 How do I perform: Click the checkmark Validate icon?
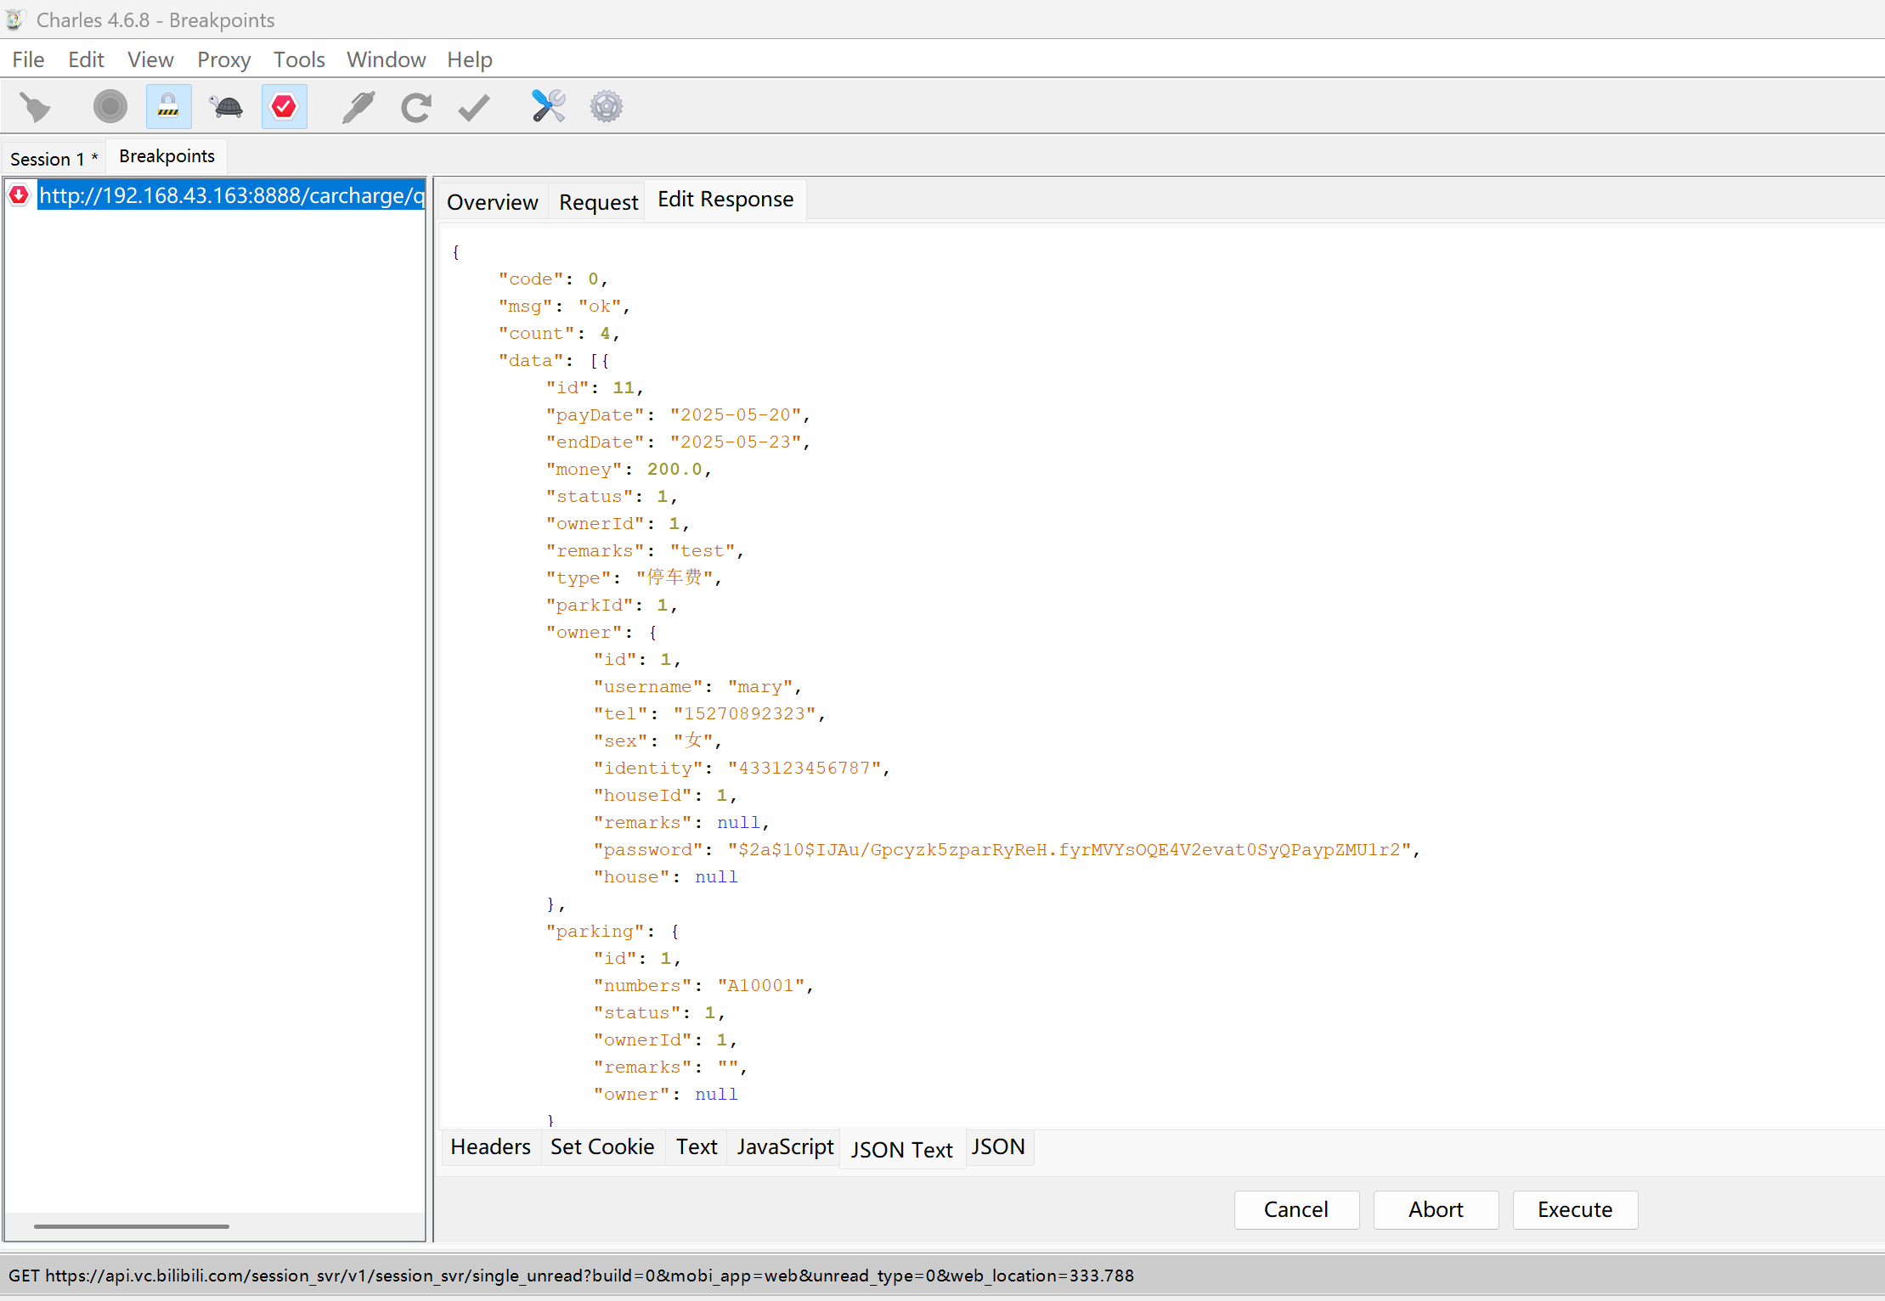[x=474, y=107]
